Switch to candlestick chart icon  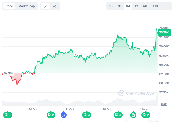[55, 6]
